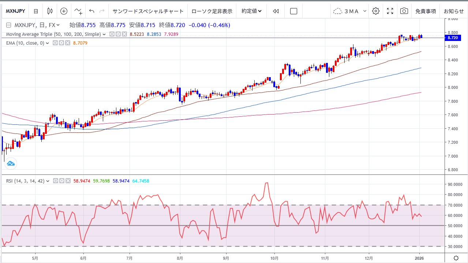Click the rewind replay icon
The width and height of the screenshot is (468, 263).
click(276, 11)
